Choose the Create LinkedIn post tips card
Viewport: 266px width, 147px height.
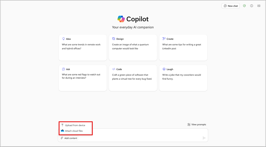coord(183,48)
